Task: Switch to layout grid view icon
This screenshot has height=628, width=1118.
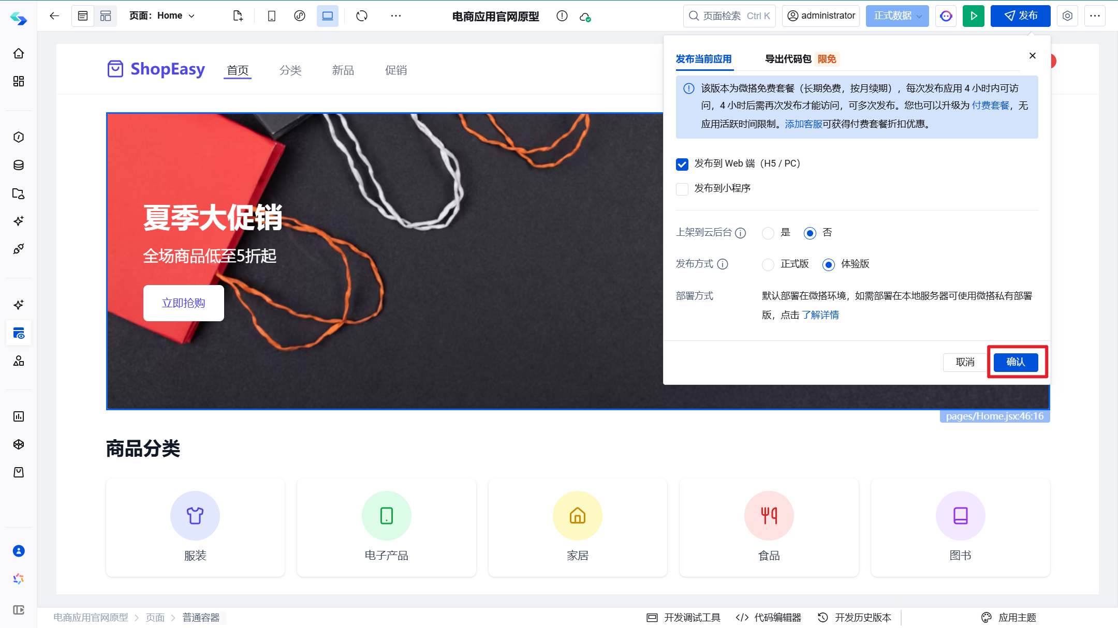Action: coord(106,16)
